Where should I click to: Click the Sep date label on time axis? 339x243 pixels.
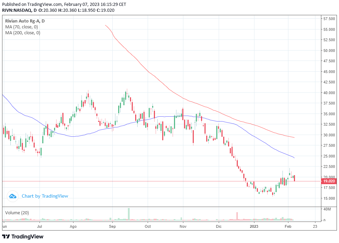[112, 226]
